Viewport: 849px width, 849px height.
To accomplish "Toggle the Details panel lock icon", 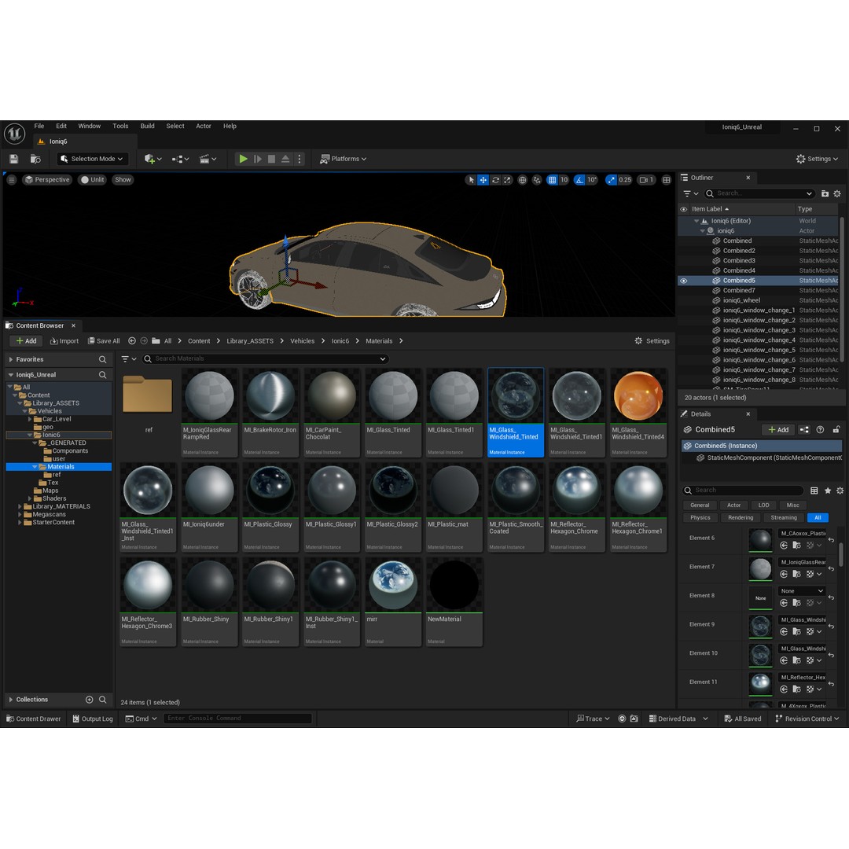I will click(836, 430).
